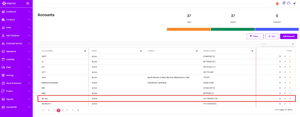Screen dimensions: 300x117
Task: Expand the Fleet chevron
Action: pyautogui.click(x=29, y=67)
